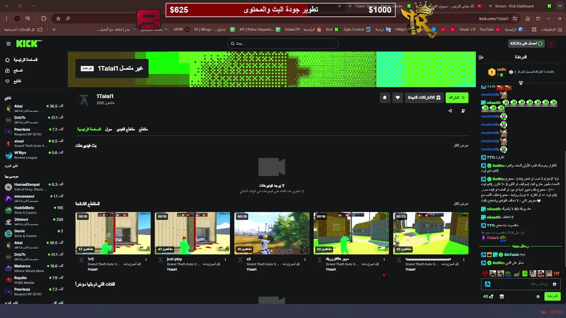Open Gmail bookmark in bookmarks bar
566x318 pixels.
[467, 30]
